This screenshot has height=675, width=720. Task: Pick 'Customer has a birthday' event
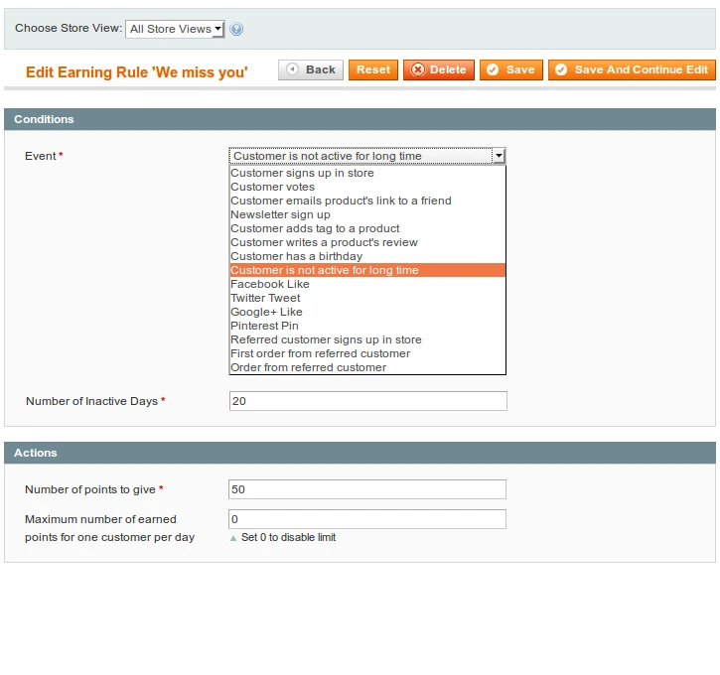pyautogui.click(x=296, y=256)
